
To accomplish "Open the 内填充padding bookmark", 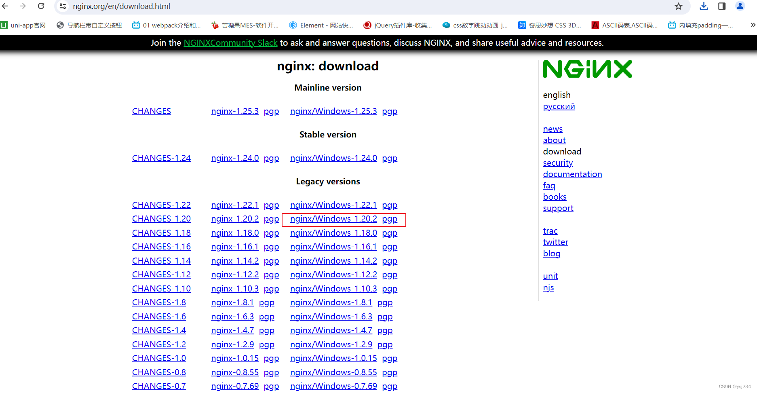I will (x=700, y=25).
